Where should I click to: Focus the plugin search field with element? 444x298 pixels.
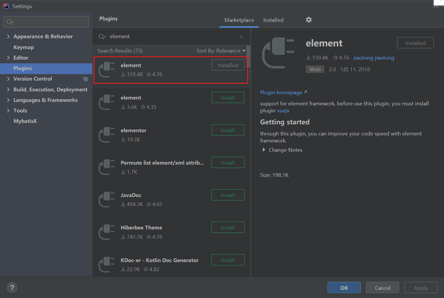pyautogui.click(x=171, y=36)
